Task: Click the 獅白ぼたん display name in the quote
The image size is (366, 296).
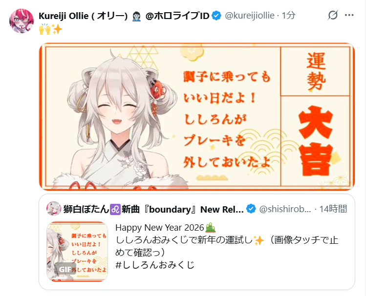Action: point(86,209)
